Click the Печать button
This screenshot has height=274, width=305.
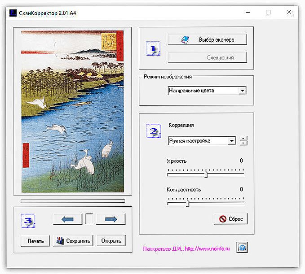tap(35, 241)
